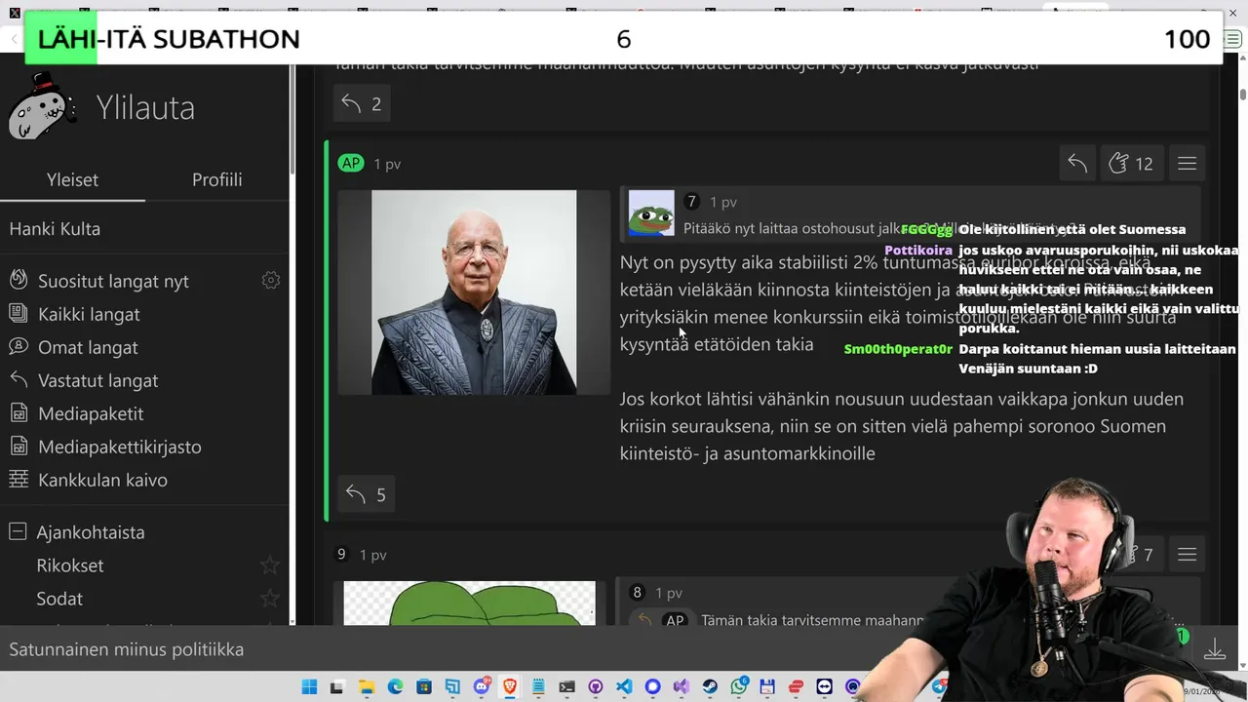The image size is (1248, 702).
Task: Open post 9's hamburger menu
Action: pos(1187,555)
